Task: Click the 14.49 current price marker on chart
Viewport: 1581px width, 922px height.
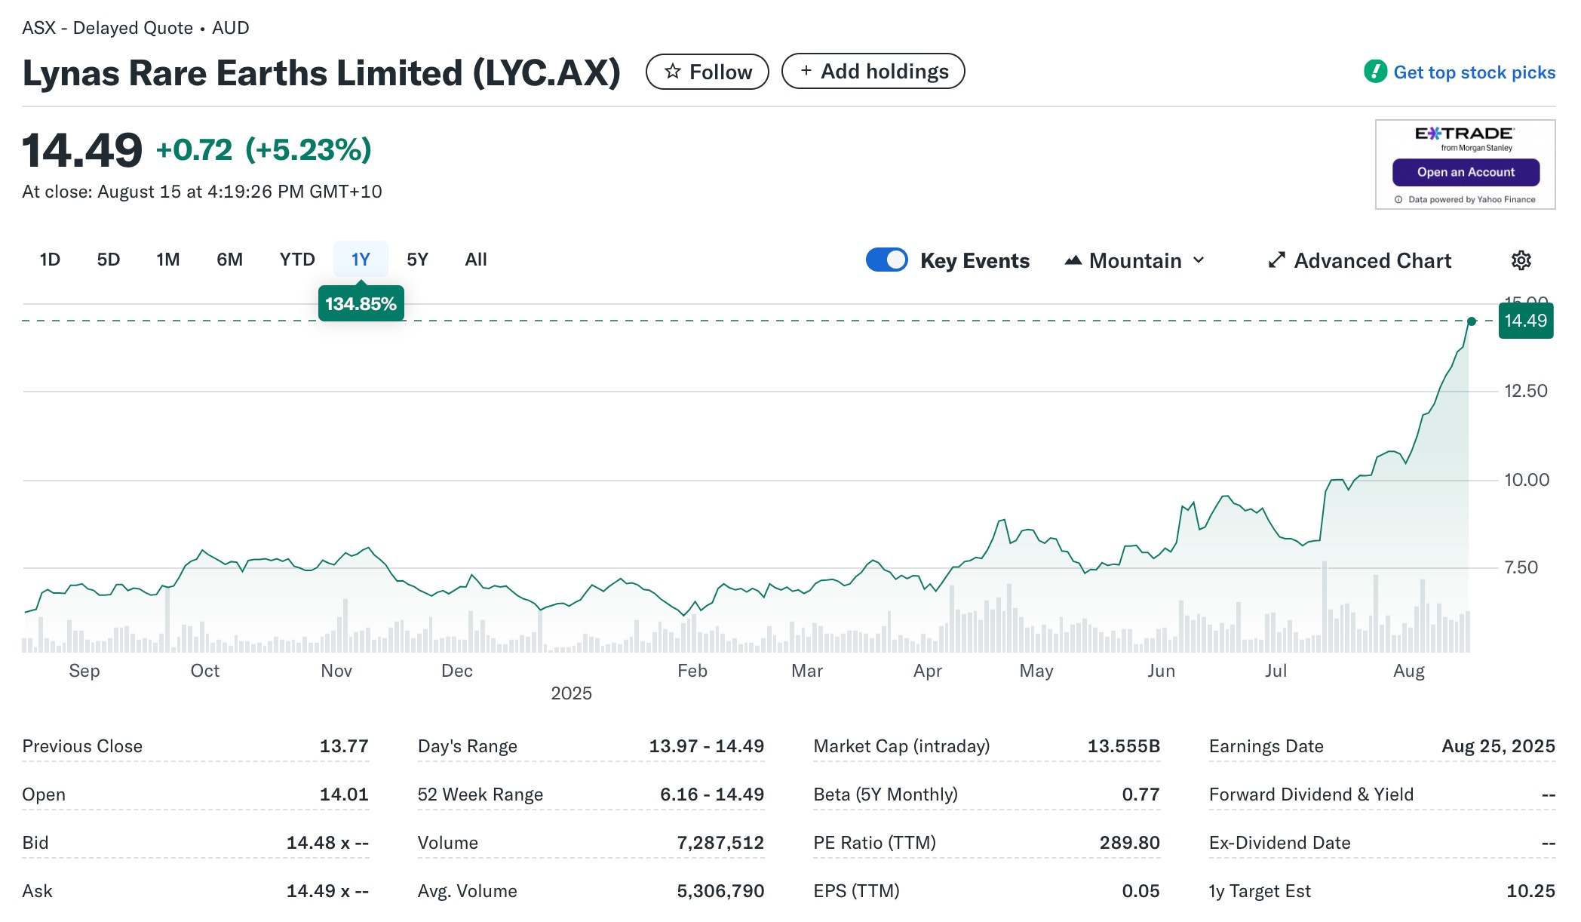Action: click(1525, 321)
